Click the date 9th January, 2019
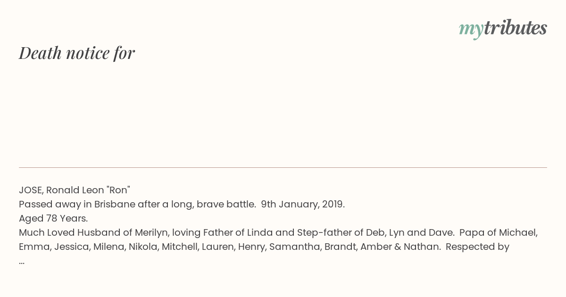This screenshot has width=566, height=297. [303, 204]
